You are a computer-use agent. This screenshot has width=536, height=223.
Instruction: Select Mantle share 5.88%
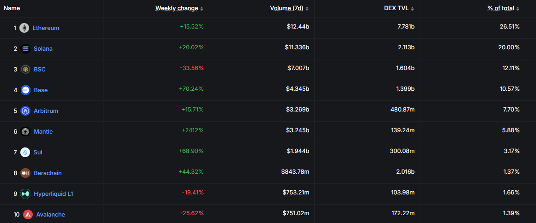pos(512,130)
